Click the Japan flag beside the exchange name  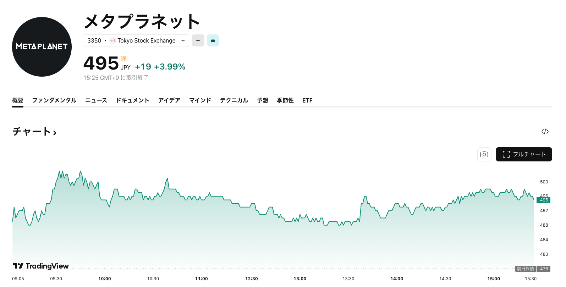click(113, 40)
